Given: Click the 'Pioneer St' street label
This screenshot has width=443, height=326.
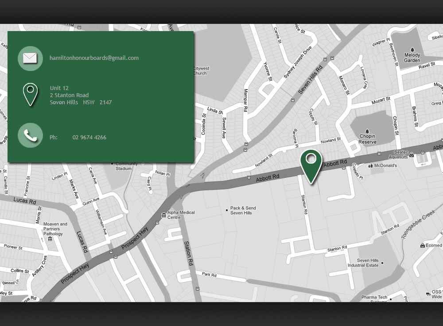Looking at the screenshot, I should 13,247.
